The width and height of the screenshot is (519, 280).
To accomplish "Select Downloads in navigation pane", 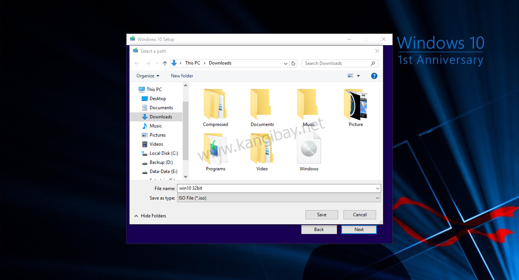I will [156, 117].
